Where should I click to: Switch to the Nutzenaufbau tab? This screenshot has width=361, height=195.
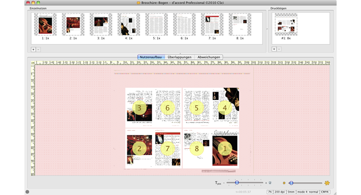[151, 57]
